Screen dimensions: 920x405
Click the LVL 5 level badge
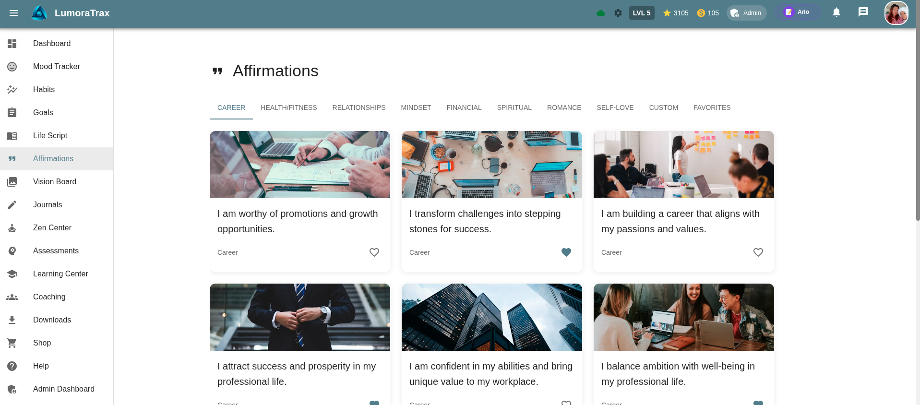pyautogui.click(x=641, y=13)
